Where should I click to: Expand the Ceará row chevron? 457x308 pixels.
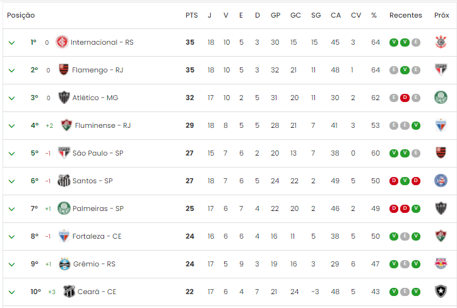pyautogui.click(x=11, y=292)
